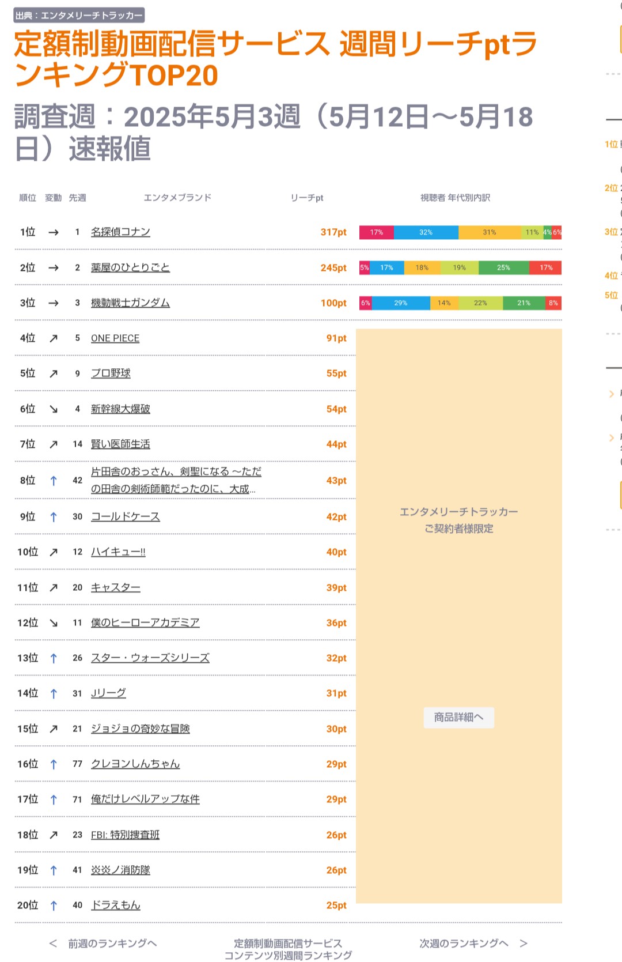The image size is (622, 962).
Task: Click the up-right arrow in 18位 row
Action: click(x=54, y=835)
